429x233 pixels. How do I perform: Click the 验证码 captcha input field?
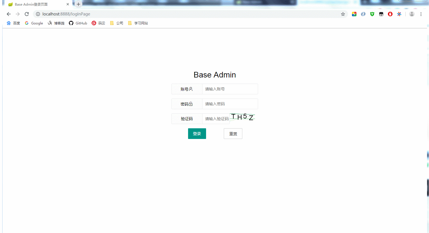coord(216,119)
